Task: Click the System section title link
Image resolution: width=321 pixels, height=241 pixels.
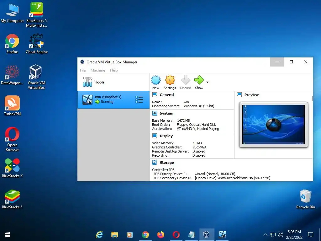Action: tap(166, 113)
